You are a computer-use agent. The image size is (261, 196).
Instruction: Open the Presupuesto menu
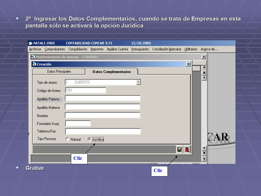click(140, 49)
